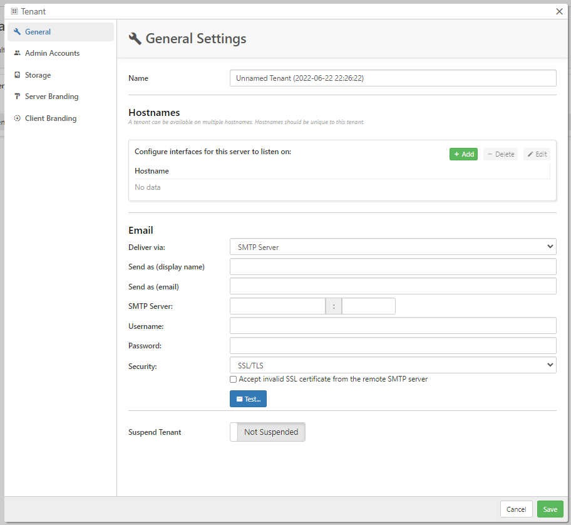
Task: Click the large General Settings wrench icon
Action: click(135, 39)
